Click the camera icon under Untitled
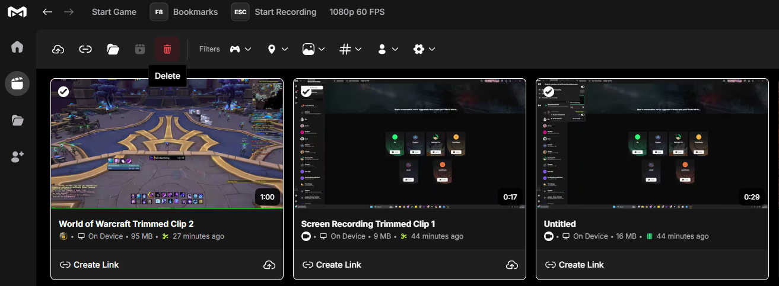 coord(549,236)
